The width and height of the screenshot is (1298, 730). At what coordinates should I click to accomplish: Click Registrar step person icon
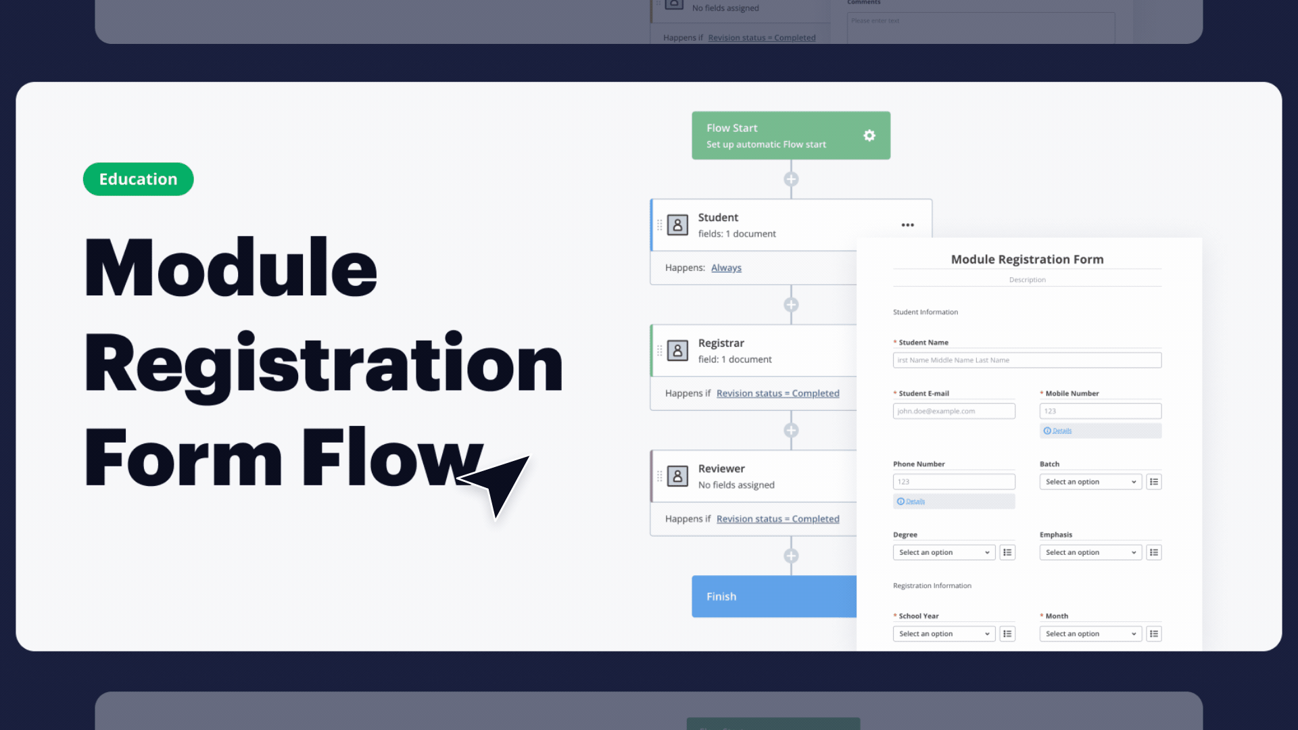[x=677, y=350]
